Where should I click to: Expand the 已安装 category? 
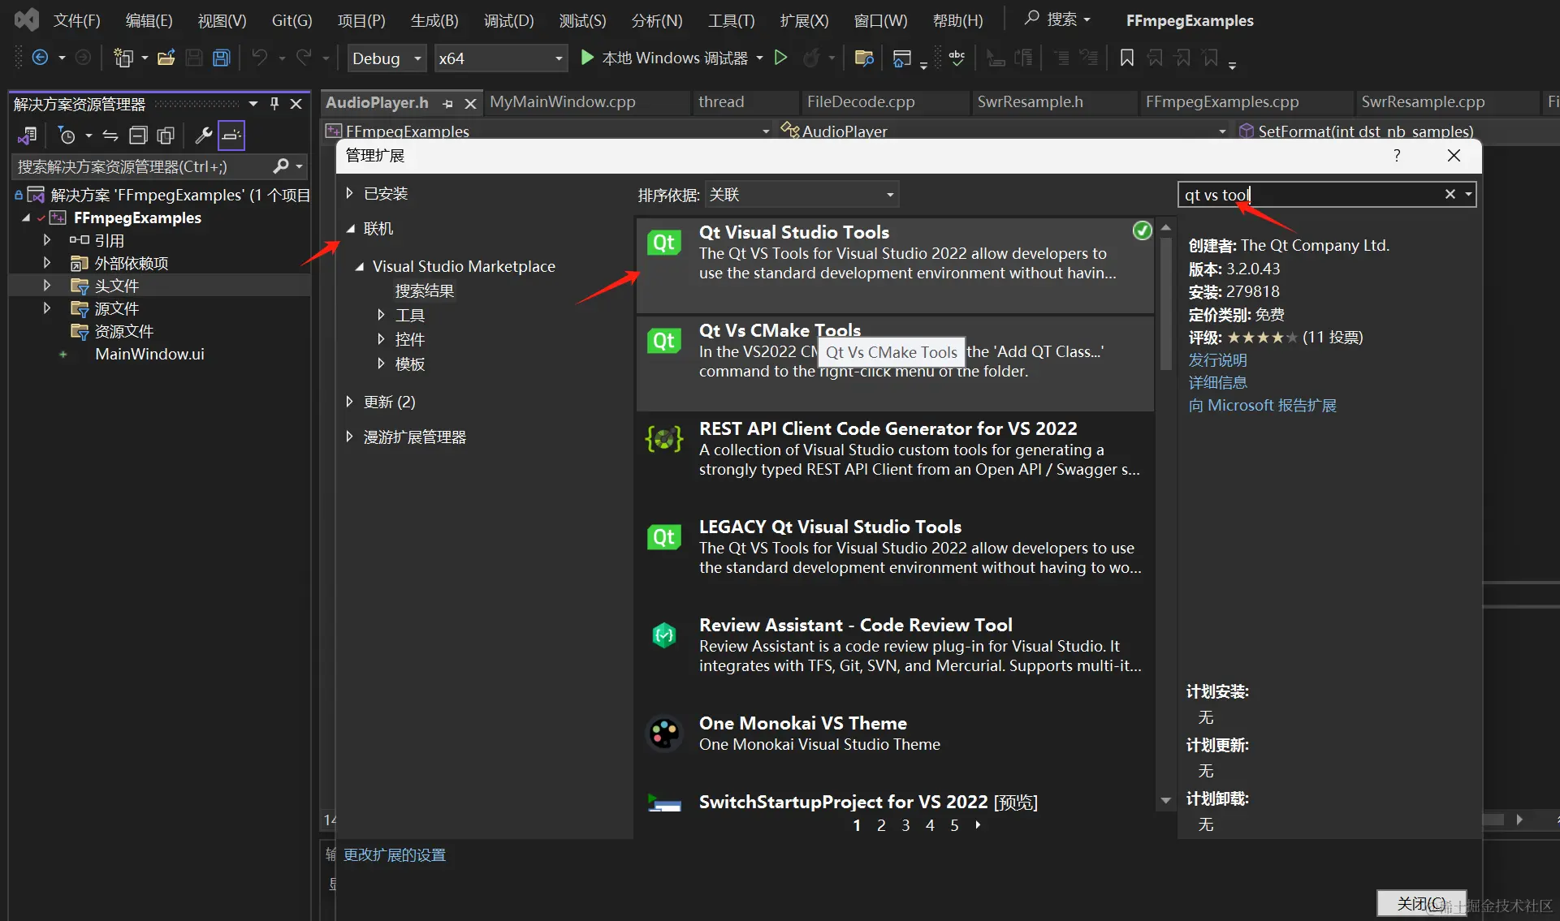[349, 193]
